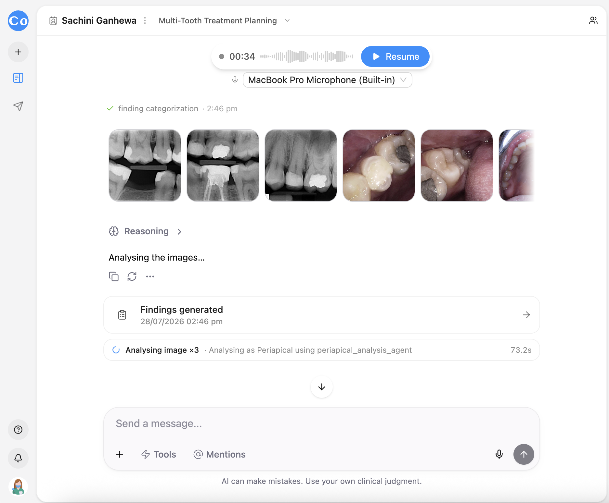Click the 2:46 pm time label
This screenshot has width=609, height=503.
point(222,108)
